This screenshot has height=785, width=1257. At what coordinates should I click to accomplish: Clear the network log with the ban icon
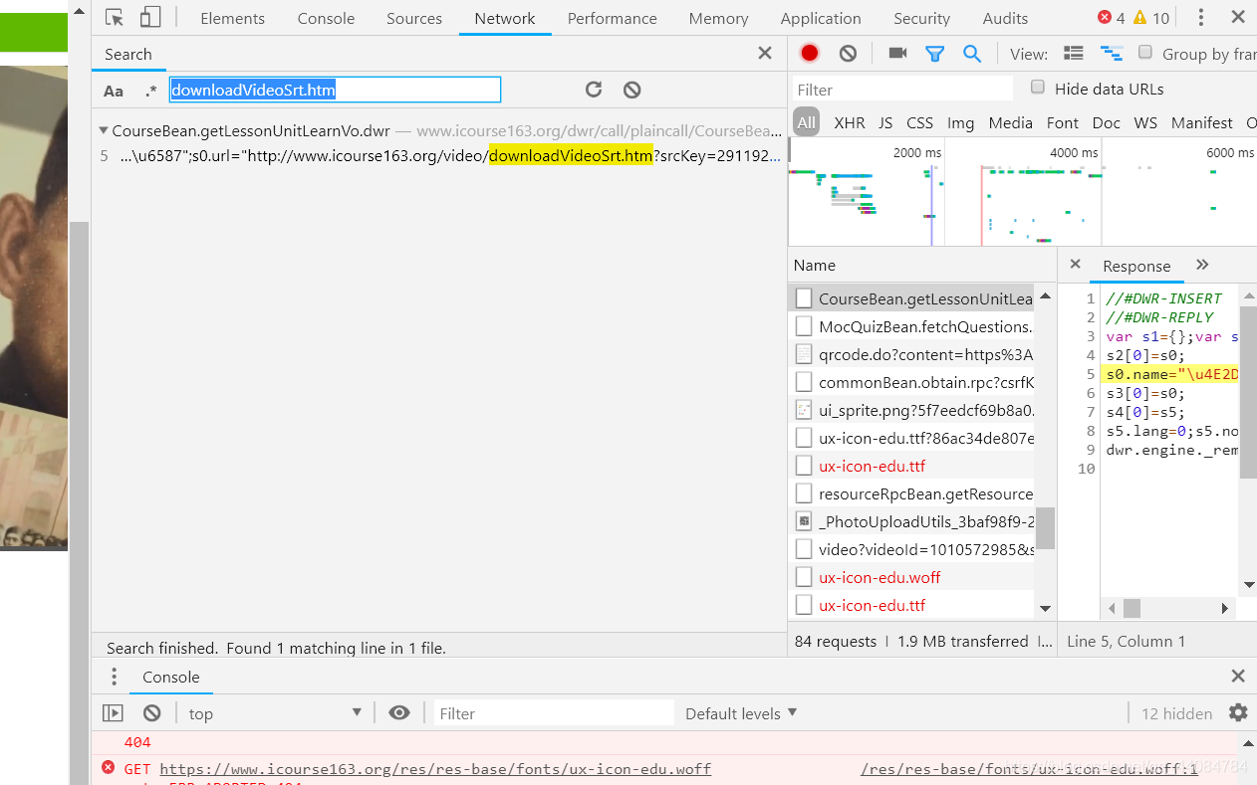point(848,54)
